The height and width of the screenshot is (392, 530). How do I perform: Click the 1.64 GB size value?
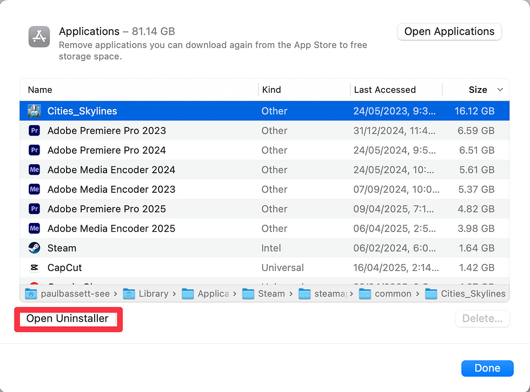(476, 248)
